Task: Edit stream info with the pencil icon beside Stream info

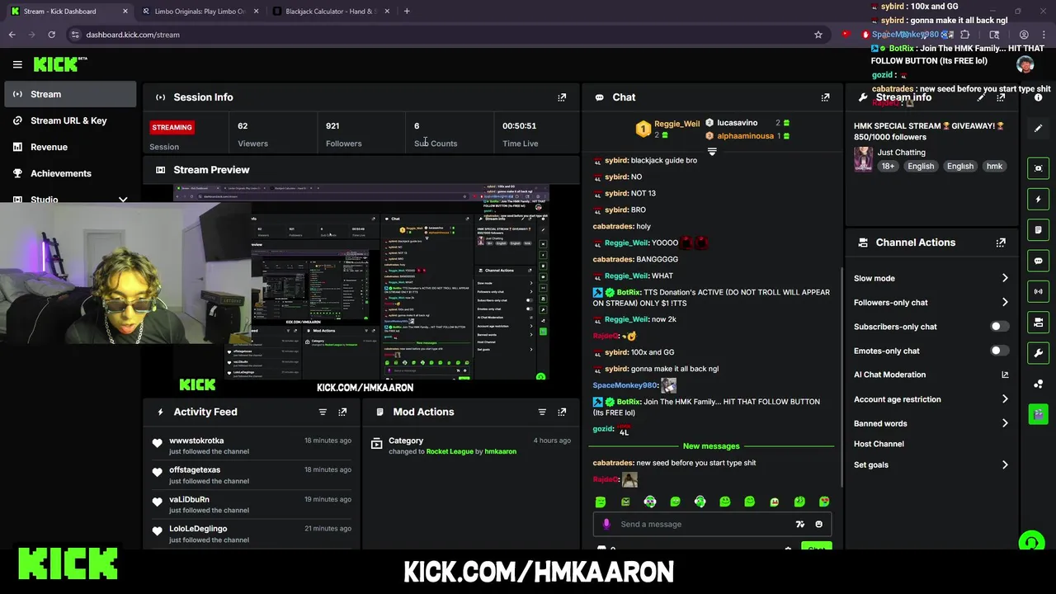Action: (981, 97)
